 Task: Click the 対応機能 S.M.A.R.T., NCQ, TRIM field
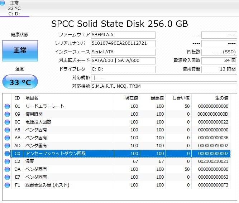164,87
